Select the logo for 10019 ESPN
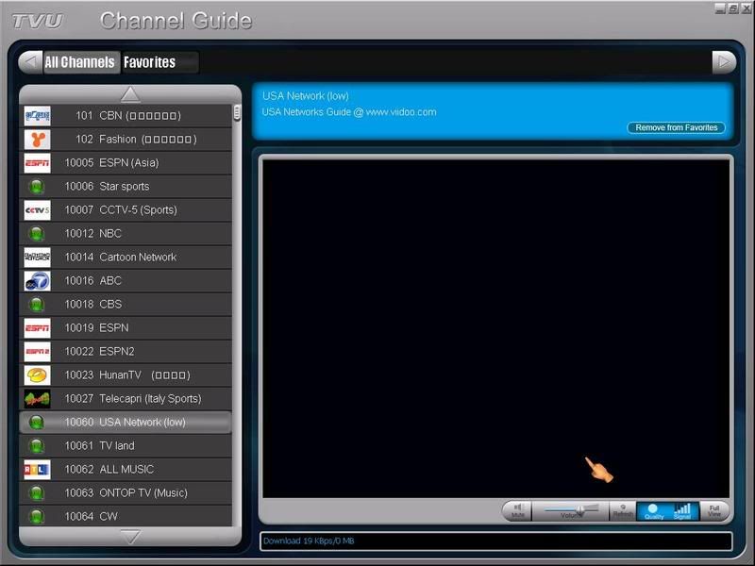Viewport: 755px width, 566px height. (x=37, y=327)
